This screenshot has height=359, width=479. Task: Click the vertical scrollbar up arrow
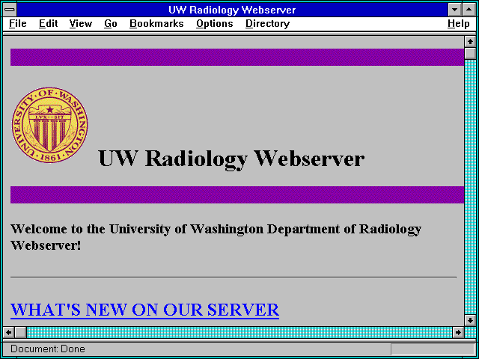(x=470, y=42)
